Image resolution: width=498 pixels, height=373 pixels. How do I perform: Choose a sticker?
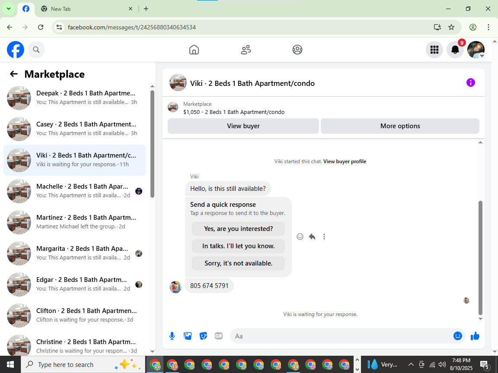[203, 336]
